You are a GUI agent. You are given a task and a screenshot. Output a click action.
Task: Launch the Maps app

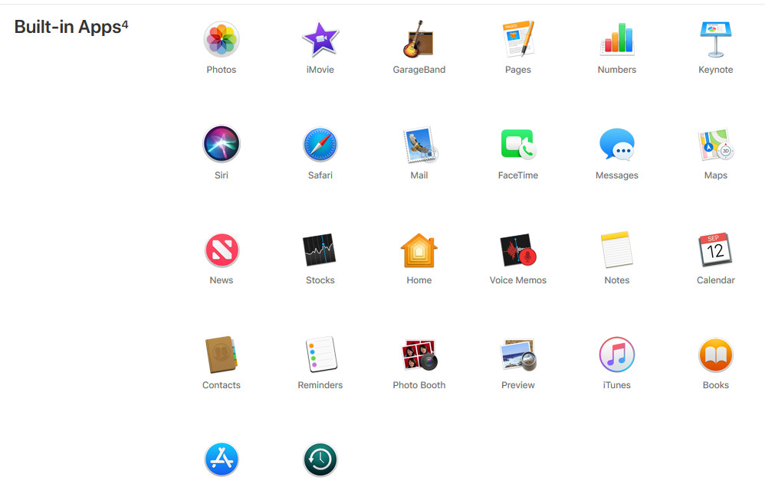(715, 144)
